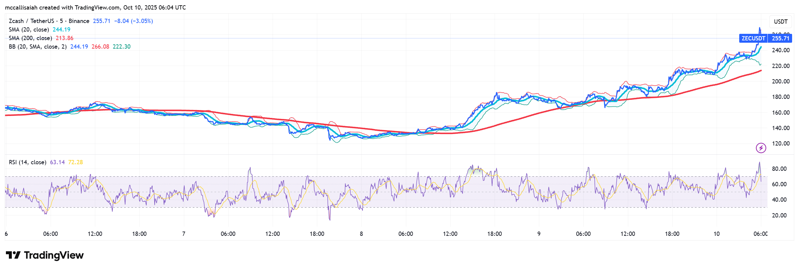Click the SMA (20, close) indicator legend
Screen dimensions: 799x270
29,30
